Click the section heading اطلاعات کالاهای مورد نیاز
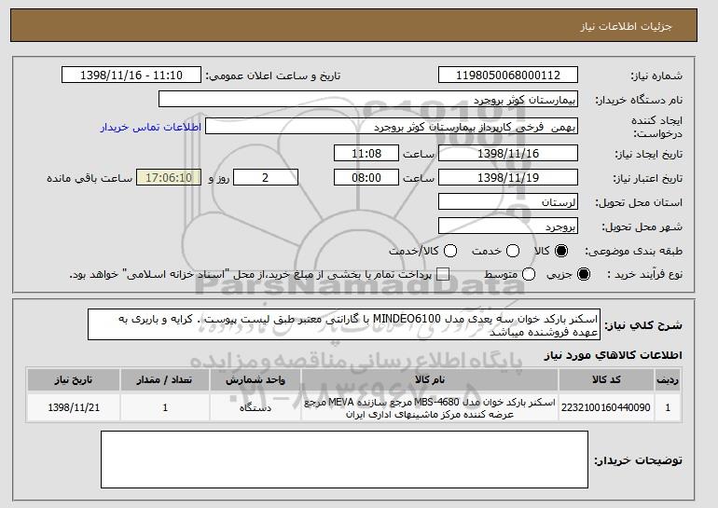The width and height of the screenshot is (718, 508). click(614, 355)
